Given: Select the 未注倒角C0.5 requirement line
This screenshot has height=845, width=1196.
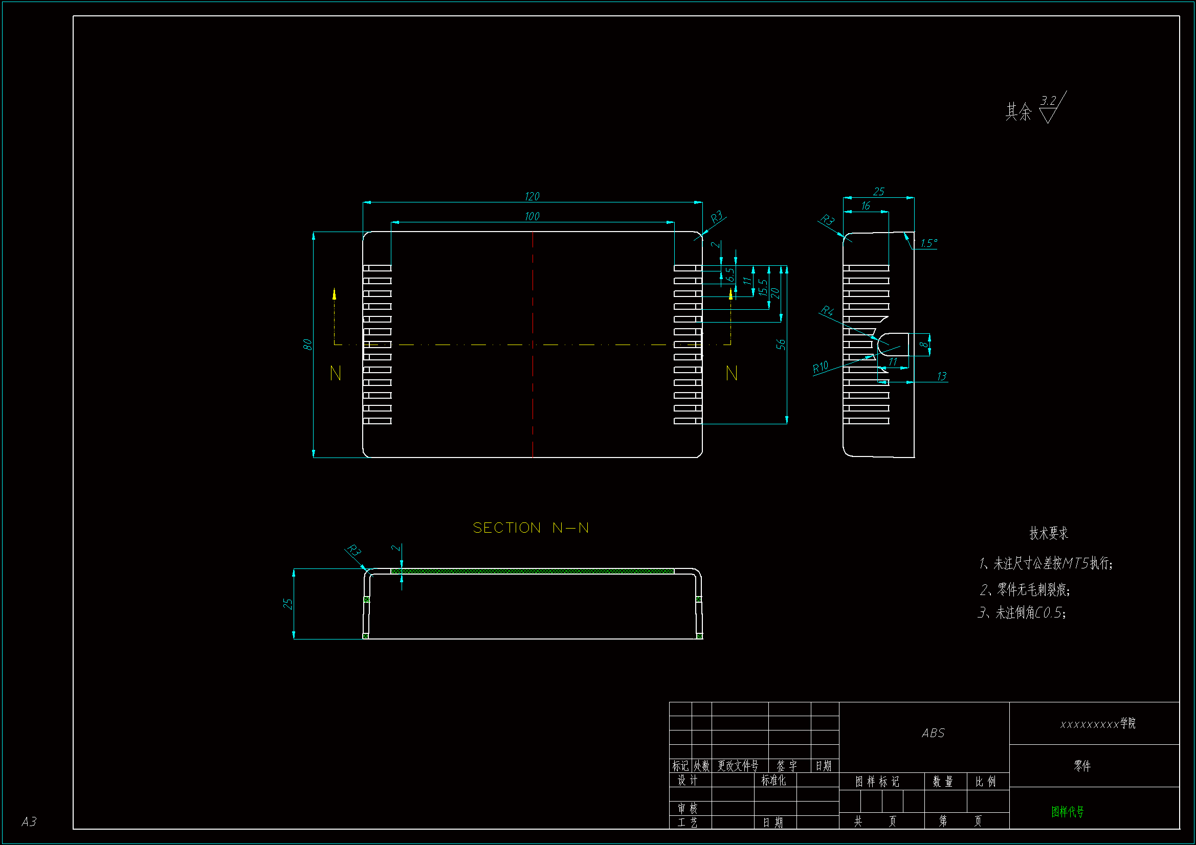Looking at the screenshot, I should tap(1022, 612).
